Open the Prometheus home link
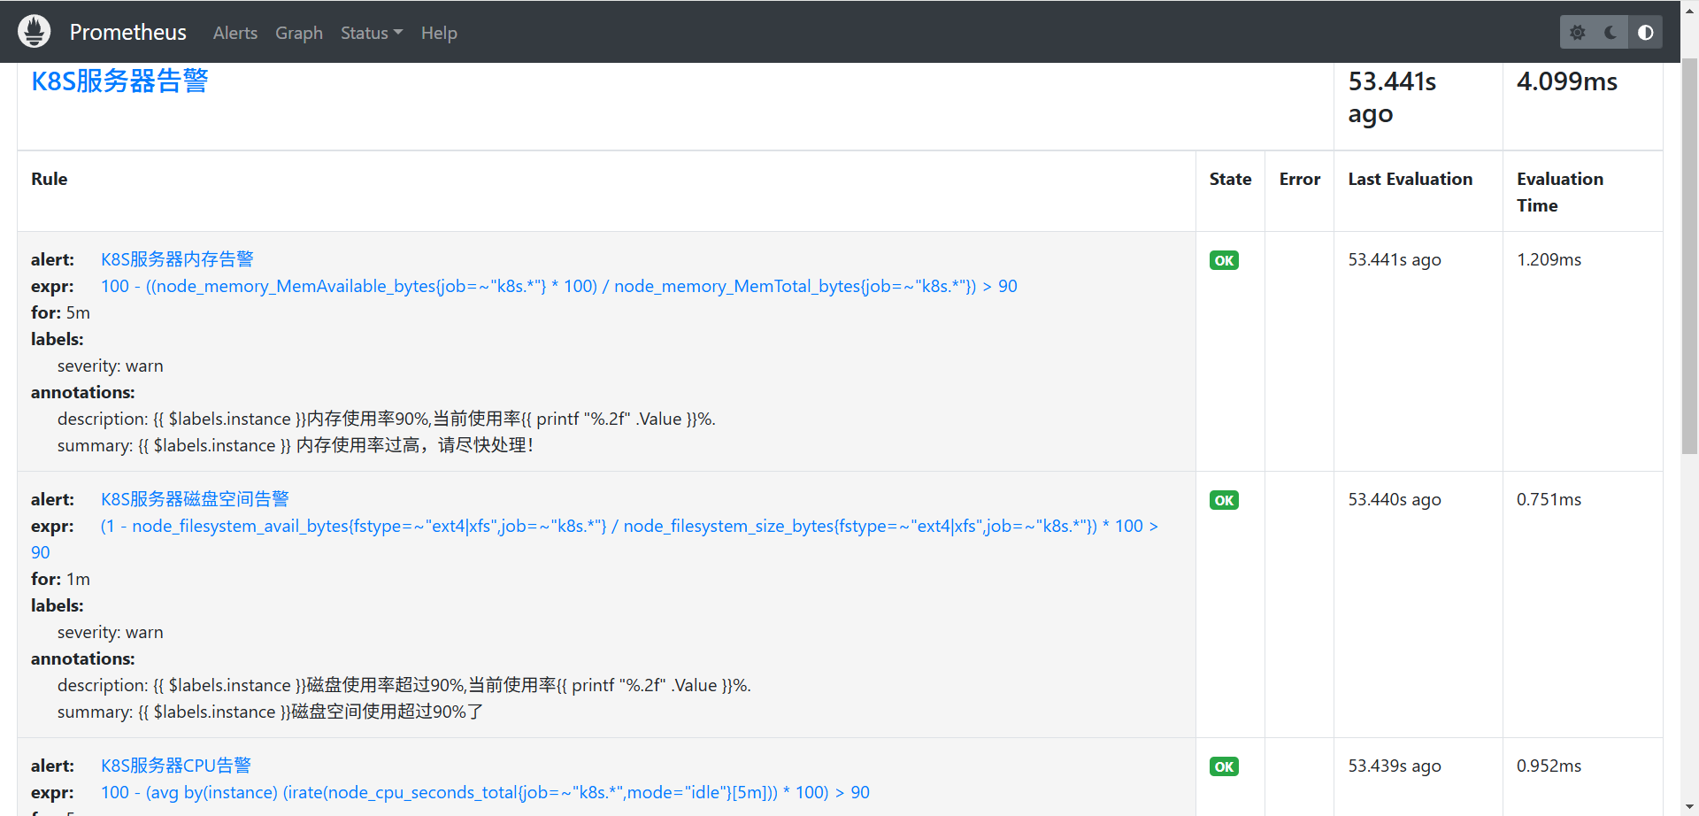This screenshot has height=816, width=1699. coord(128,33)
